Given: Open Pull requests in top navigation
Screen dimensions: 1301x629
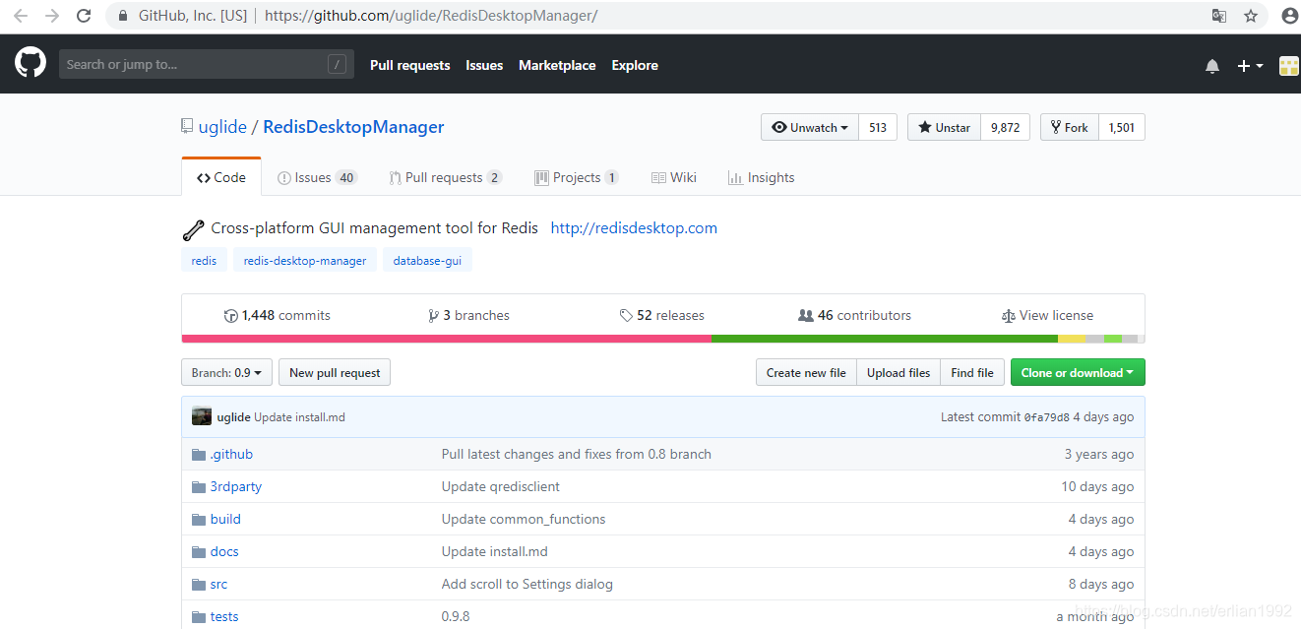Looking at the screenshot, I should [x=410, y=66].
